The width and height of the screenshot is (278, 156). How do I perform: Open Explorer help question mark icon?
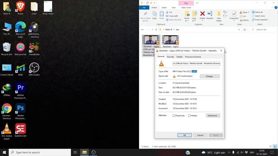pos(276,8)
